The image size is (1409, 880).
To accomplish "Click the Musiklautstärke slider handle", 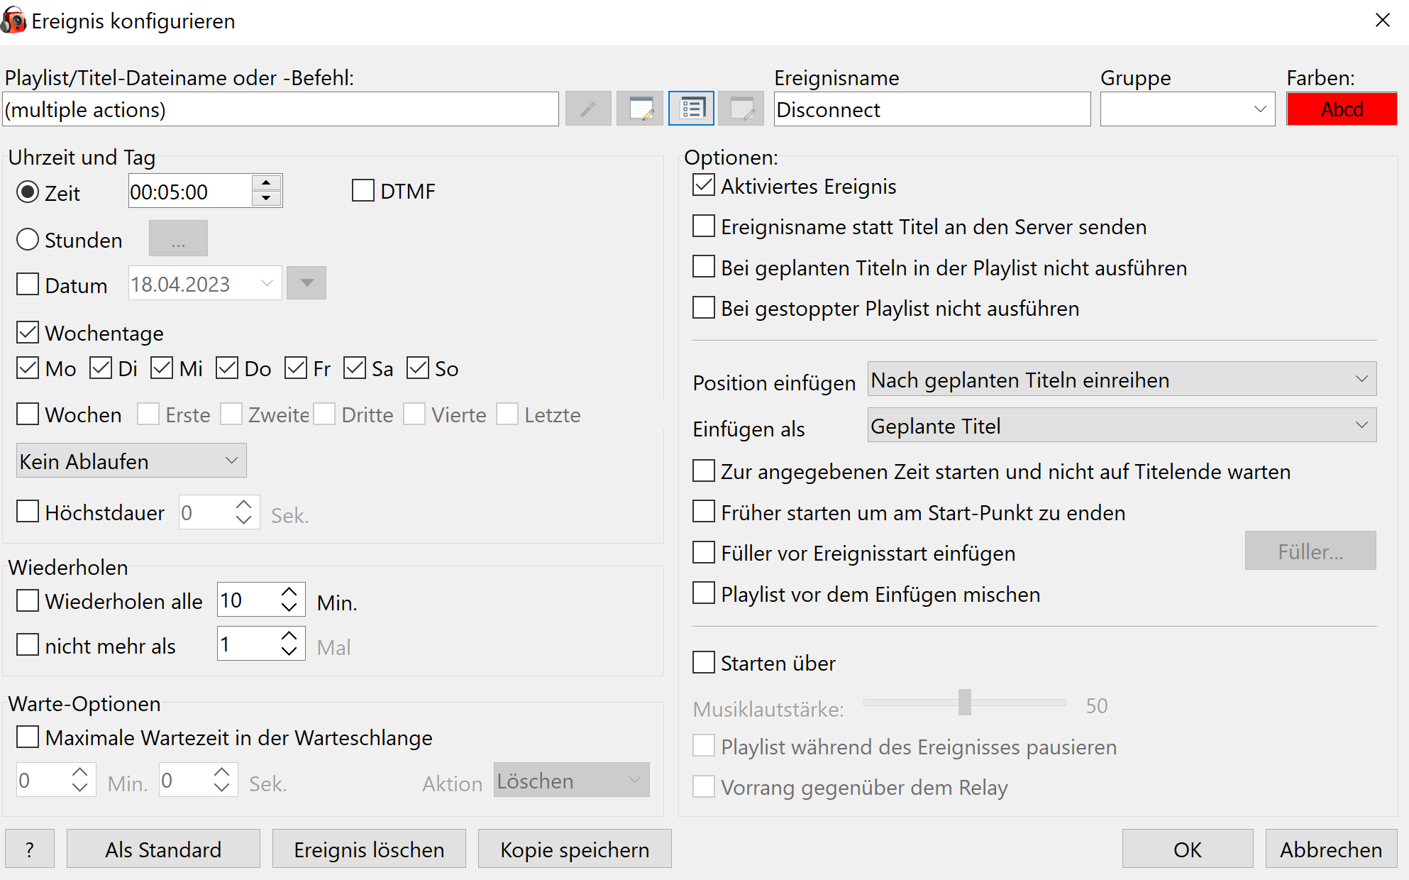I will pos(964,702).
